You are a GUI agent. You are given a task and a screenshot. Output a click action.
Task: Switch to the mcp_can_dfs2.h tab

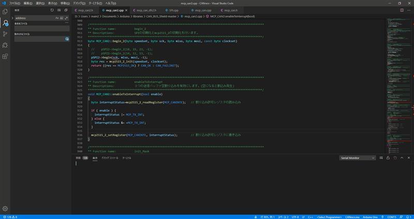146,10
